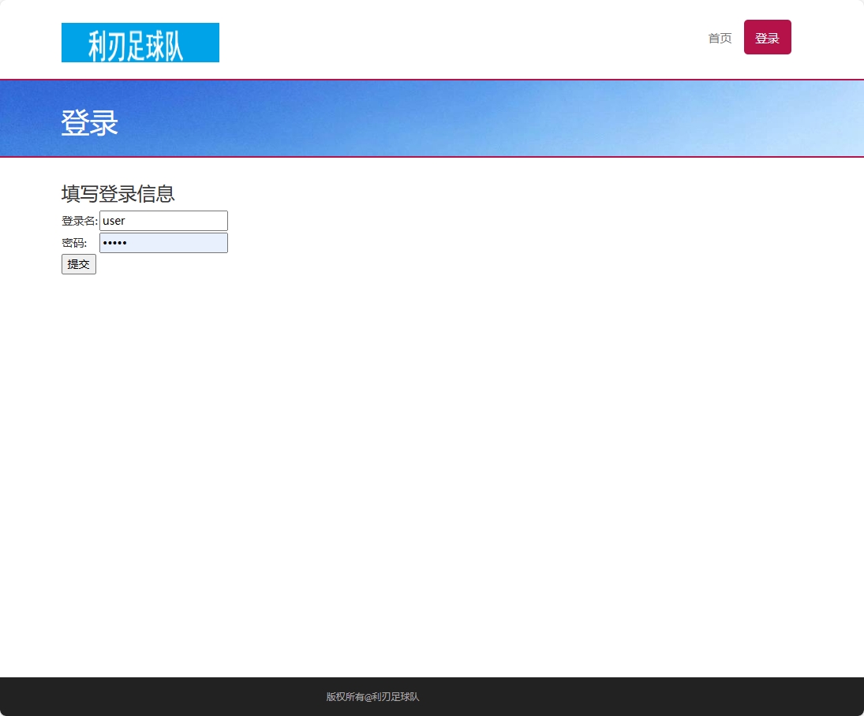The image size is (864, 716).
Task: Click the large 登录 banner title
Action: (x=88, y=123)
